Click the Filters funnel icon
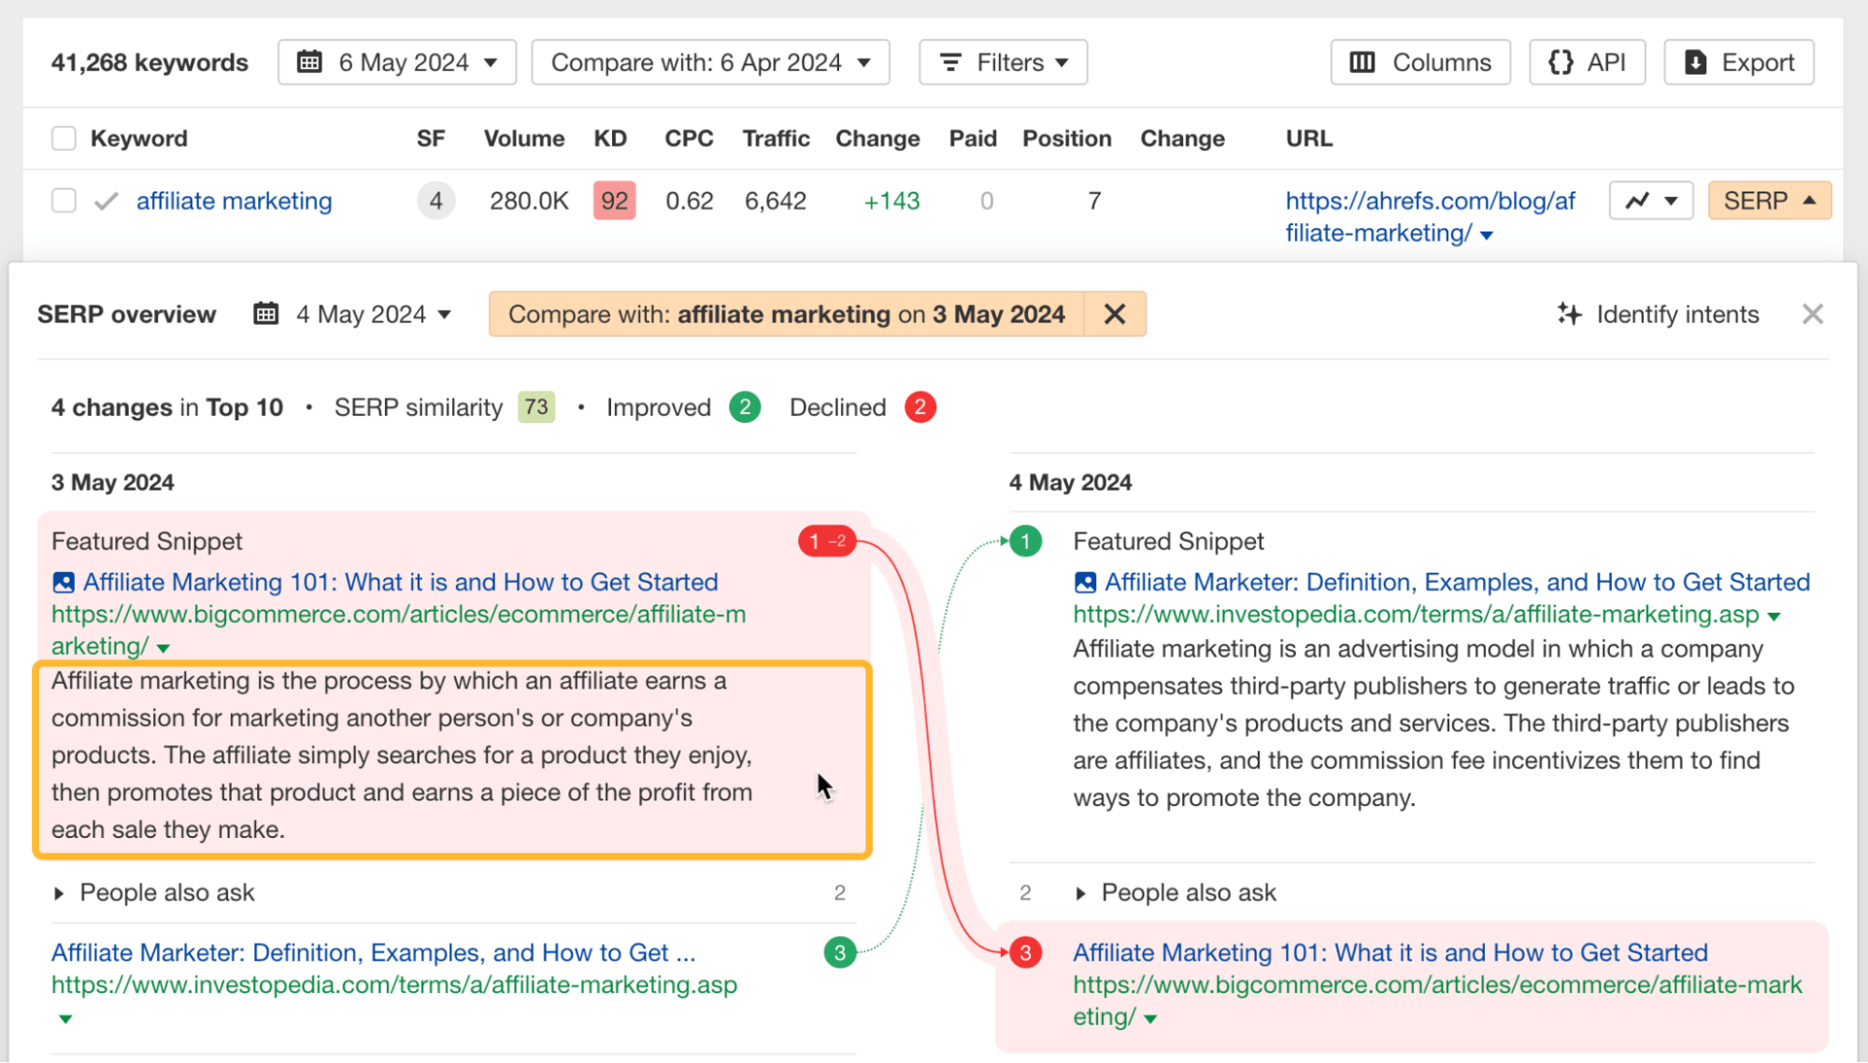This screenshot has width=1868, height=1063. coord(949,62)
